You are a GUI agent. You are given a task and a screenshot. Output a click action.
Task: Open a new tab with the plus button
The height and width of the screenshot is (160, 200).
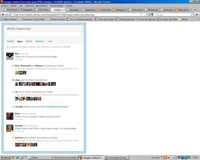(195, 10)
